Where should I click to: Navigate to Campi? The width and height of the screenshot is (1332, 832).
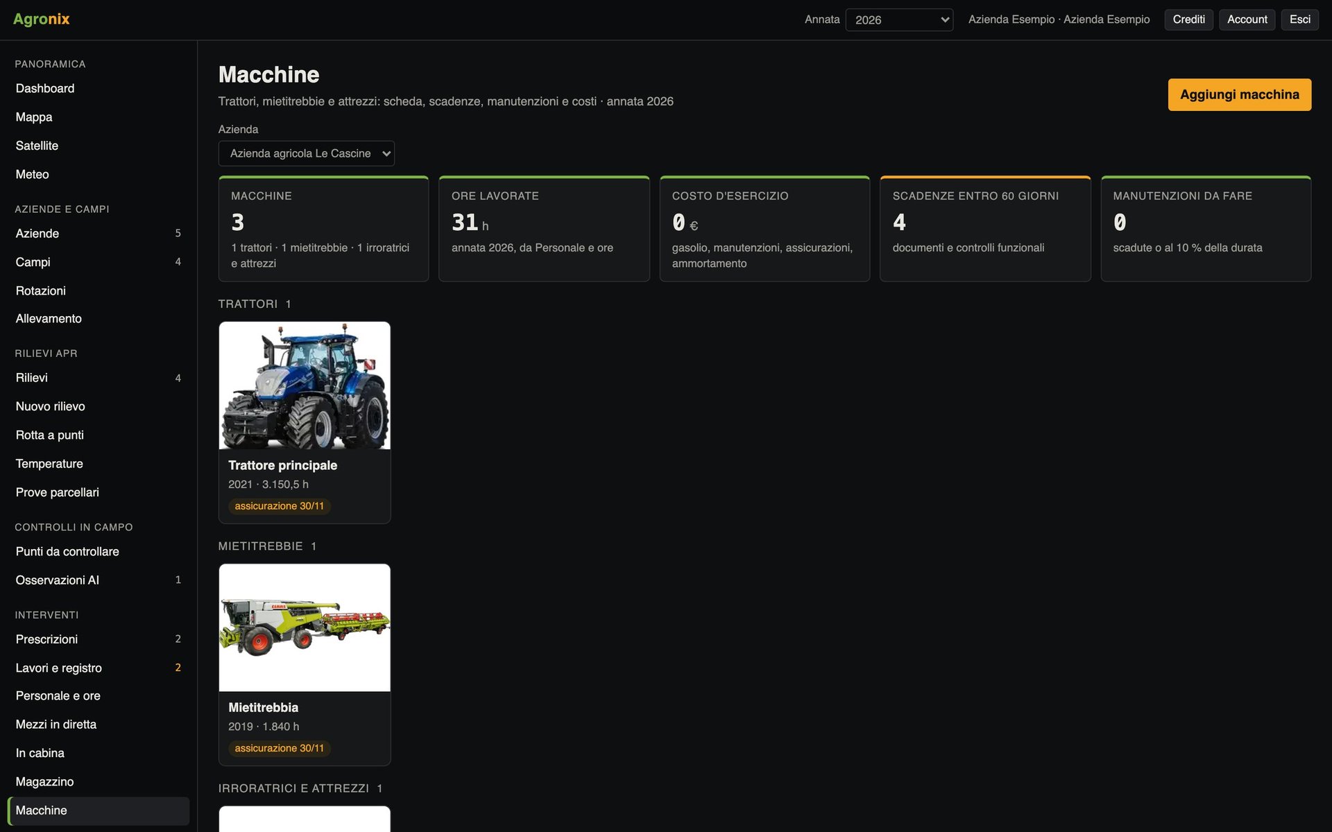coord(98,262)
